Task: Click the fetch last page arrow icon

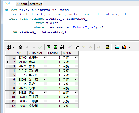Action: [x=56, y=47]
